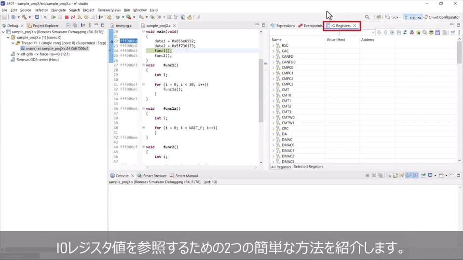Screen dimensions: 463x260
Task: Click the Collapse All (minus) icon in IO Registers
Action: (399, 32)
